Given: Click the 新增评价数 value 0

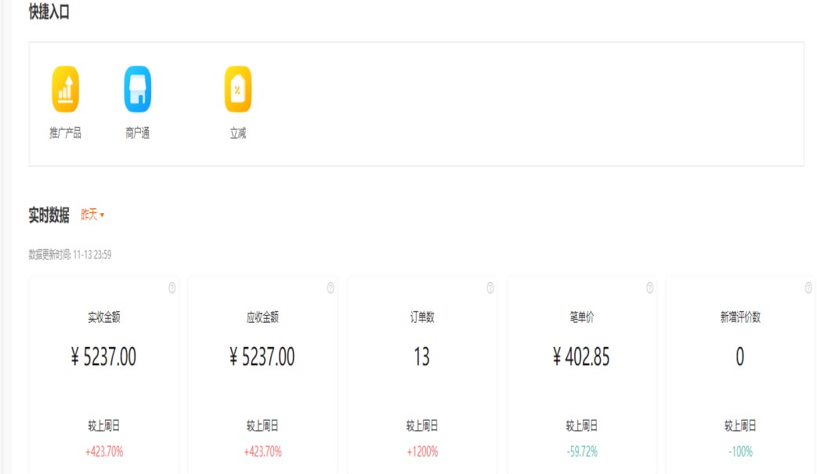Looking at the screenshot, I should [739, 357].
